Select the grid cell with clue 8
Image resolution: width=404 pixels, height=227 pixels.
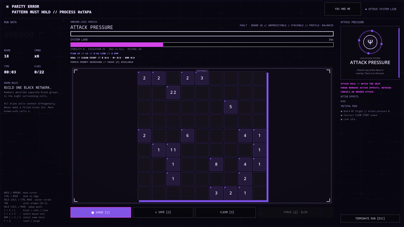[216, 164]
